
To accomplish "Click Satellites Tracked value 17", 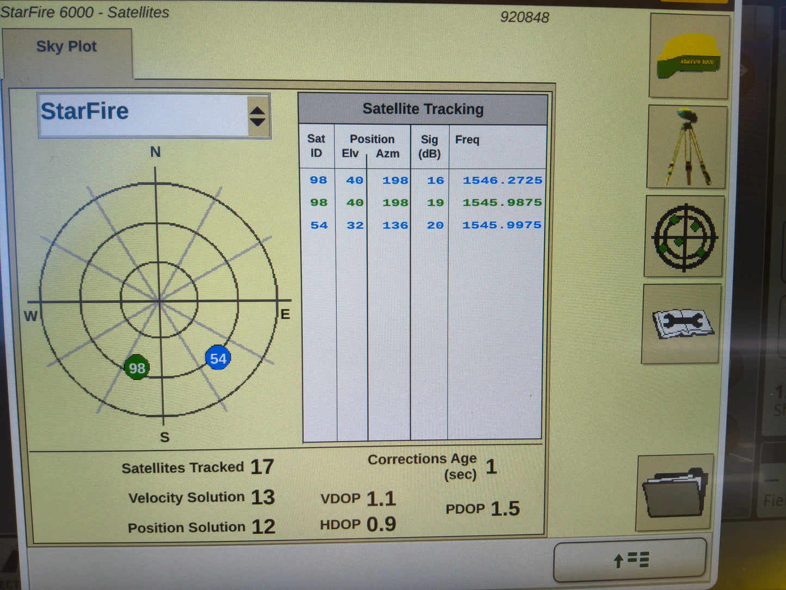I will (262, 467).
